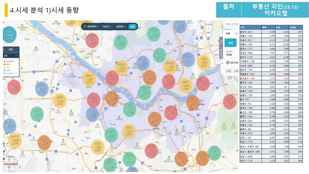The image size is (309, 174).
Task: Click the blue 종로구 bubble
Action: click(143, 63)
